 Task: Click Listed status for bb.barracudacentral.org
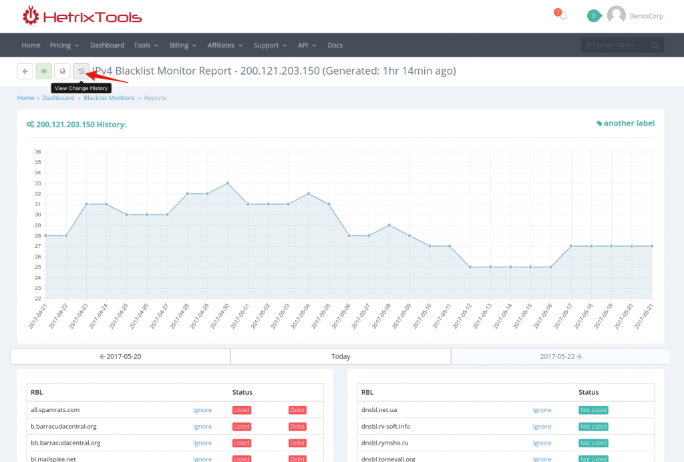coord(242,443)
